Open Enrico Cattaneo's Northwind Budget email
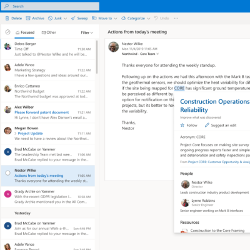The image size is (250, 250). tap(48, 91)
